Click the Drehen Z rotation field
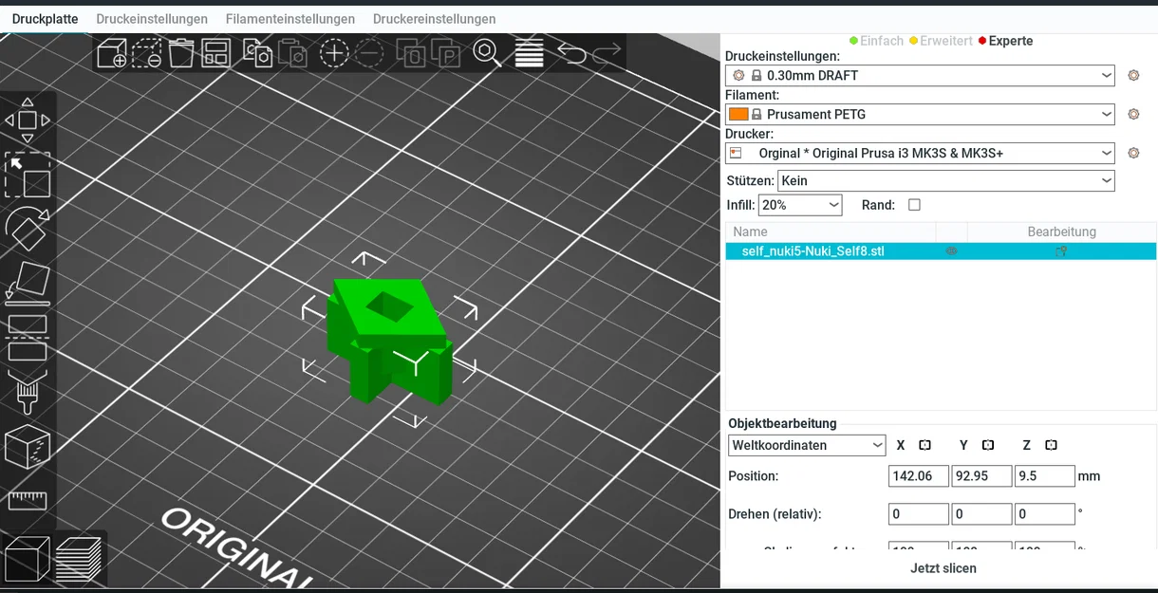 tap(1045, 514)
